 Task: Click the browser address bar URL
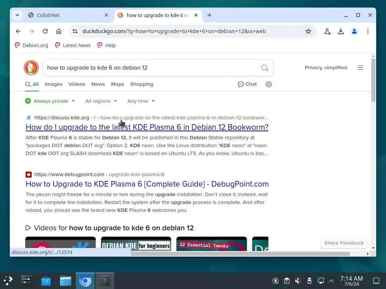tap(174, 31)
